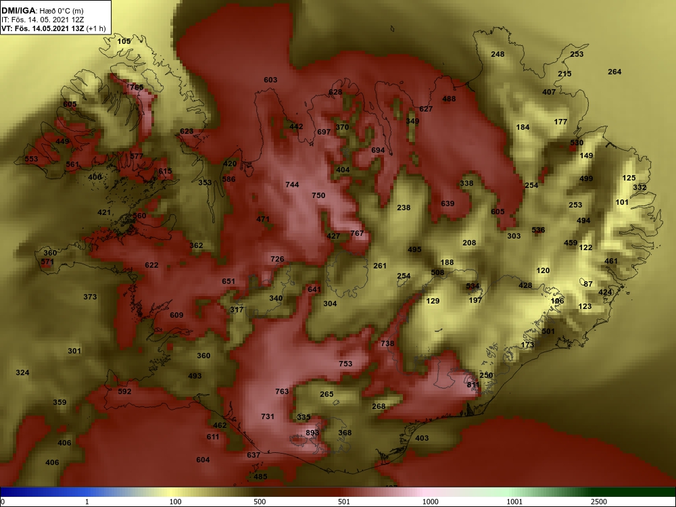The height and width of the screenshot is (507, 676).
Task: Click the map value '332'
Action: (x=639, y=187)
